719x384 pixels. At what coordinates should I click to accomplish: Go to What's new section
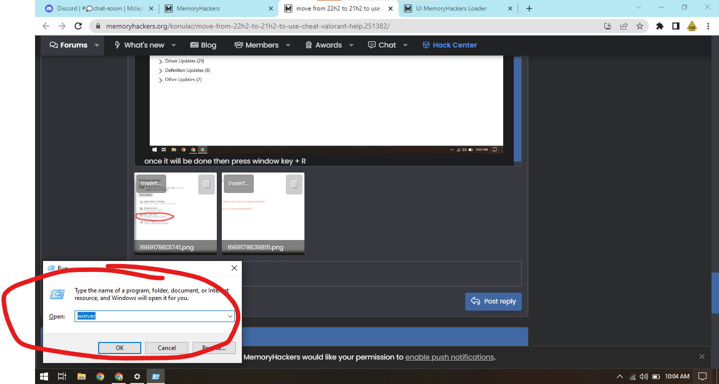tap(139, 45)
